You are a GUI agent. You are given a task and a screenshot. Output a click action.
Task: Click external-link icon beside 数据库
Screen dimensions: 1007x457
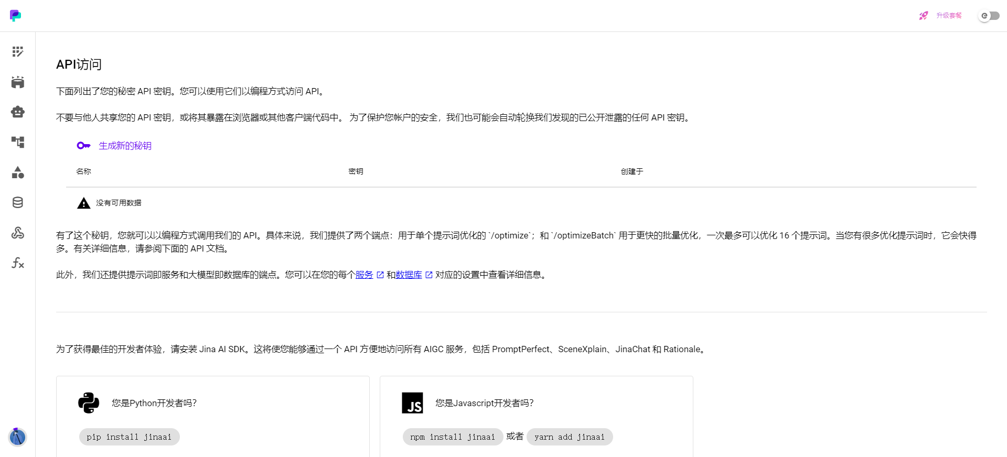(x=429, y=275)
